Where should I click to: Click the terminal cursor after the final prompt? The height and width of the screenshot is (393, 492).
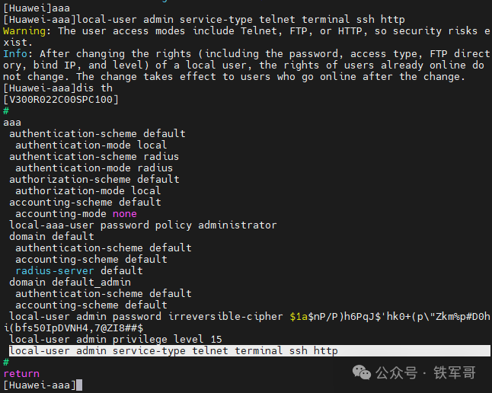point(78,385)
